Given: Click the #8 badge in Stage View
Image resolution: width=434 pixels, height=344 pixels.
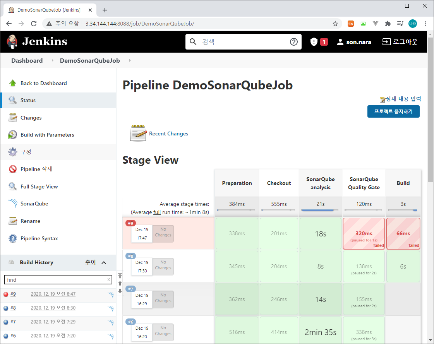Looking at the screenshot, I should pos(130,256).
